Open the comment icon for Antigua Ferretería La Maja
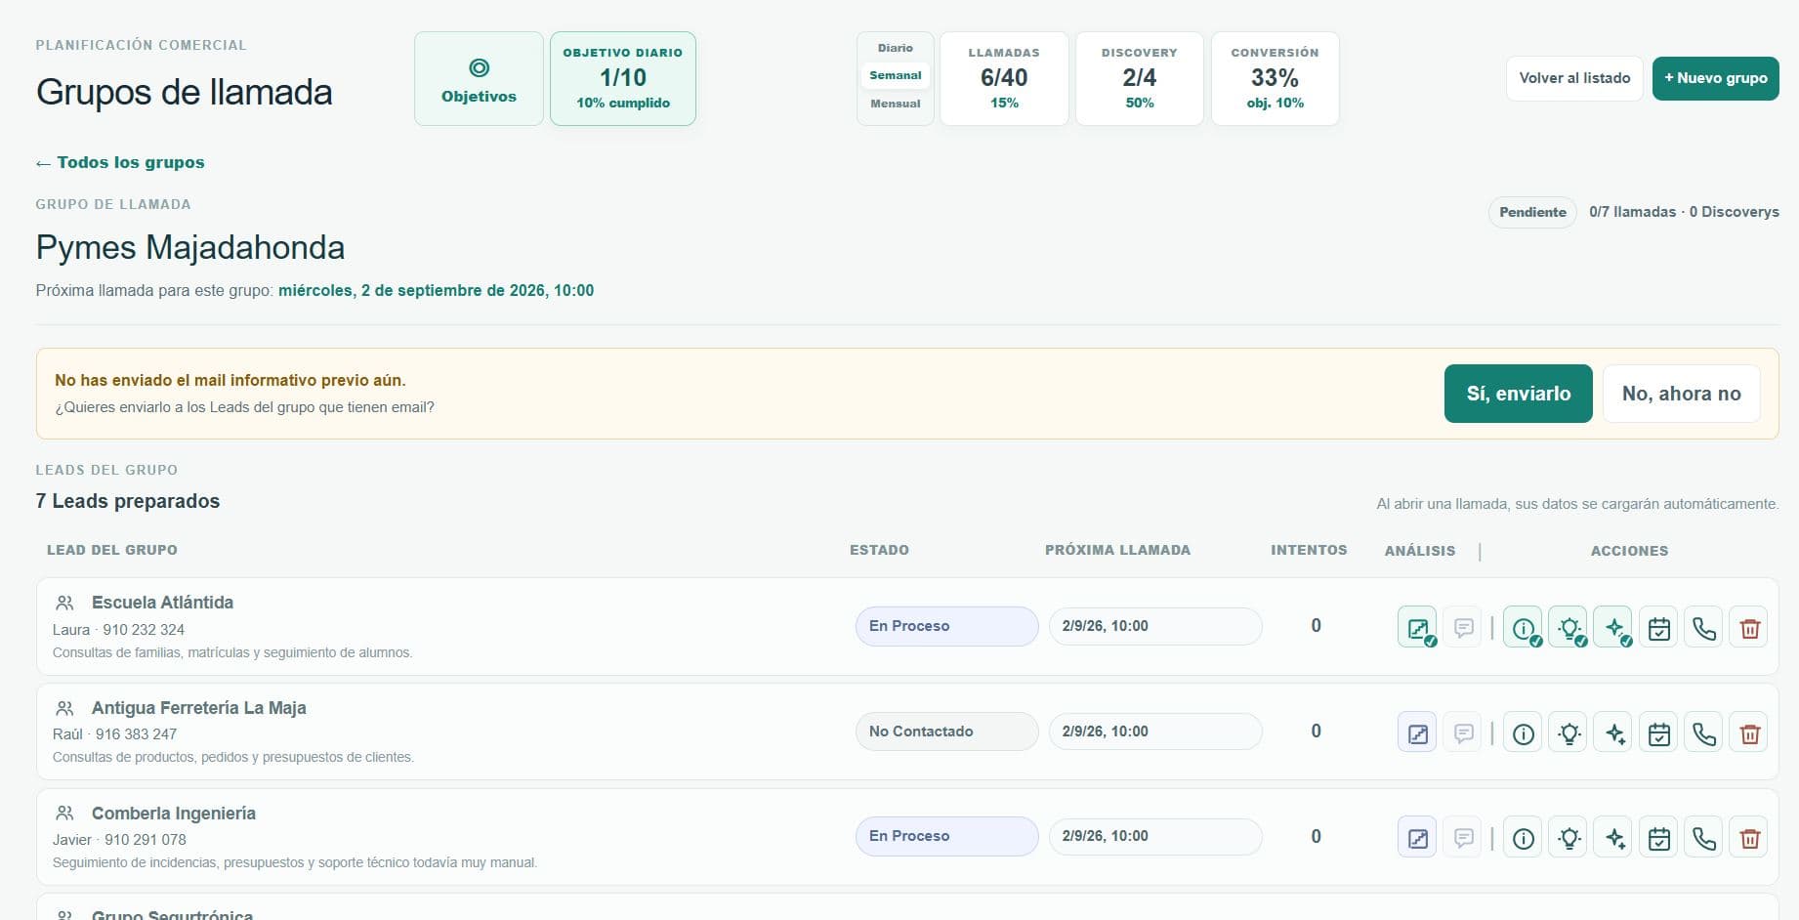Viewport: 1799px width, 920px height. [1463, 732]
